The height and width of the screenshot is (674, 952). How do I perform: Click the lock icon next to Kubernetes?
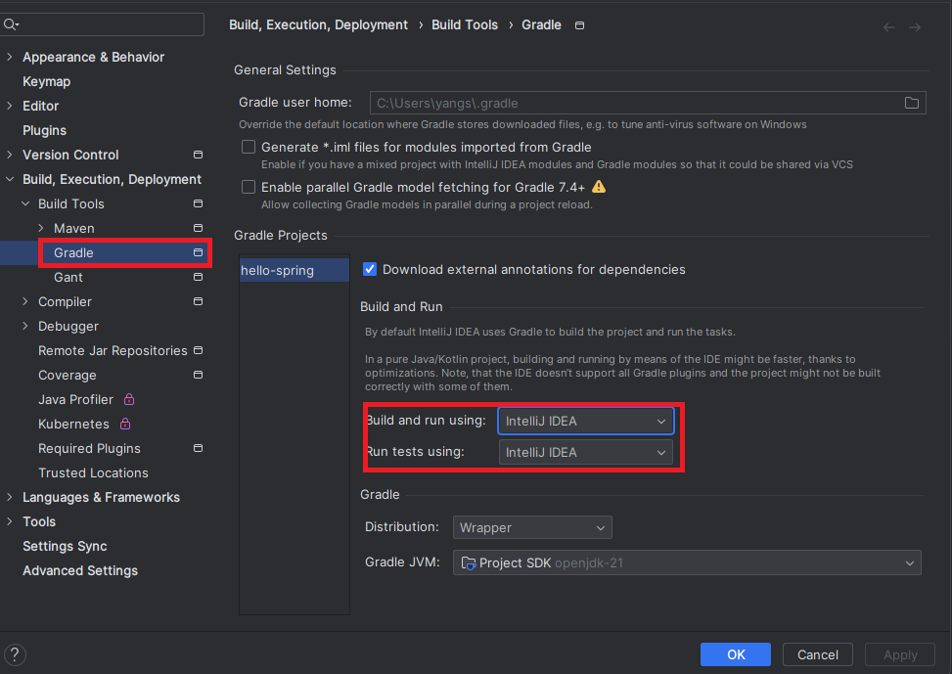(125, 424)
